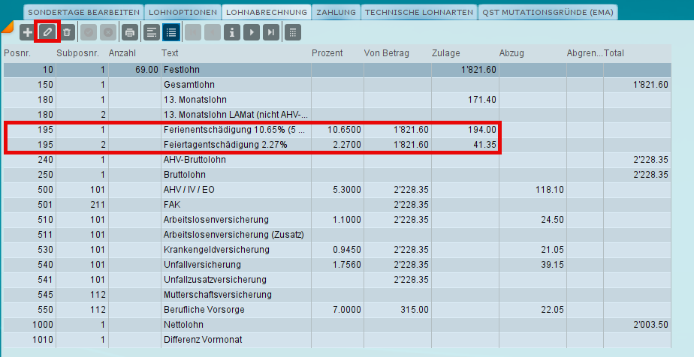
Task: Toggle the active list view icon
Action: click(170, 32)
